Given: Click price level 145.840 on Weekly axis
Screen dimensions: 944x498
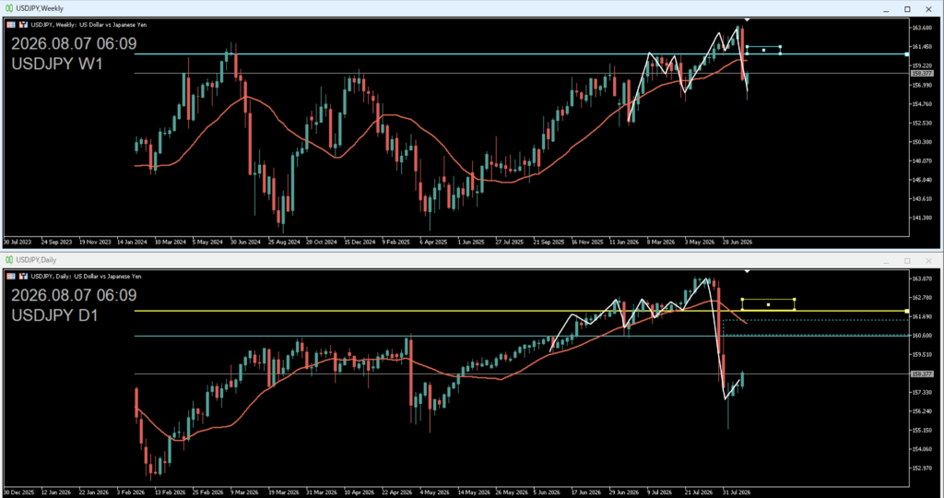Looking at the screenshot, I should (922, 180).
